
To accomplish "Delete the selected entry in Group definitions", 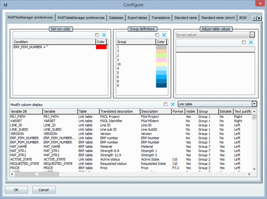I will (x=164, y=35).
